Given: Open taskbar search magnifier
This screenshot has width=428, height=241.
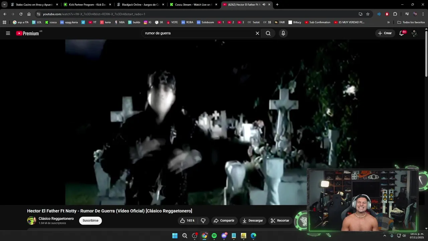Looking at the screenshot, I should 185,236.
